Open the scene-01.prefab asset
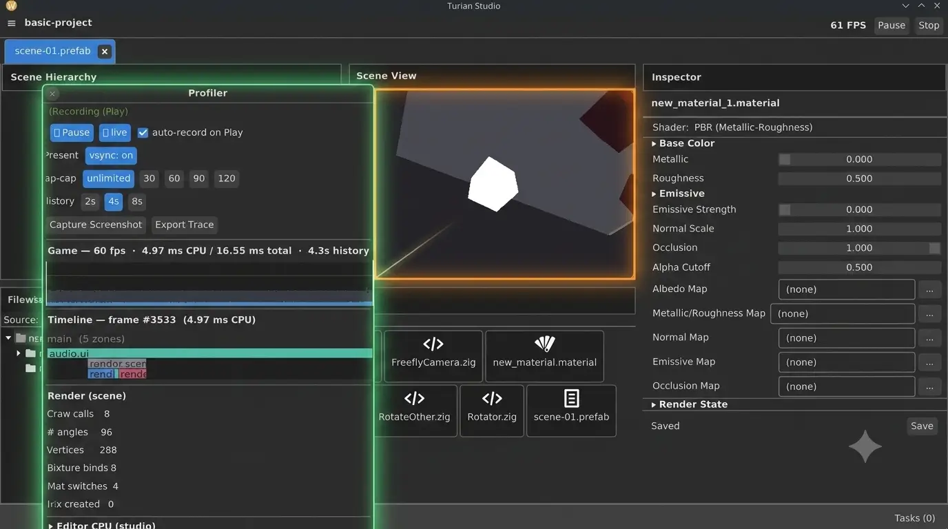The image size is (948, 529). coord(571,410)
